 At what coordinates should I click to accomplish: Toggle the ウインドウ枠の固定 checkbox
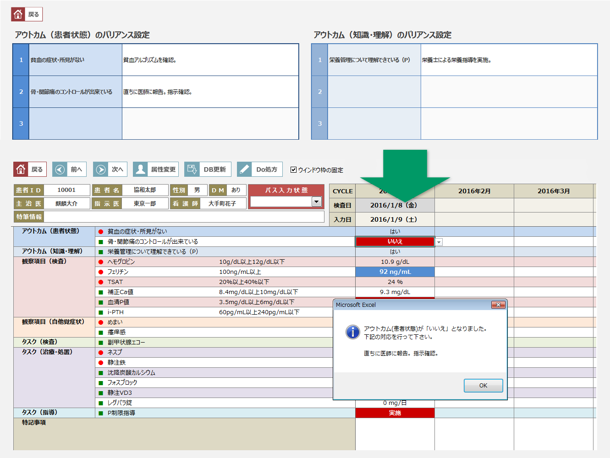point(293,170)
